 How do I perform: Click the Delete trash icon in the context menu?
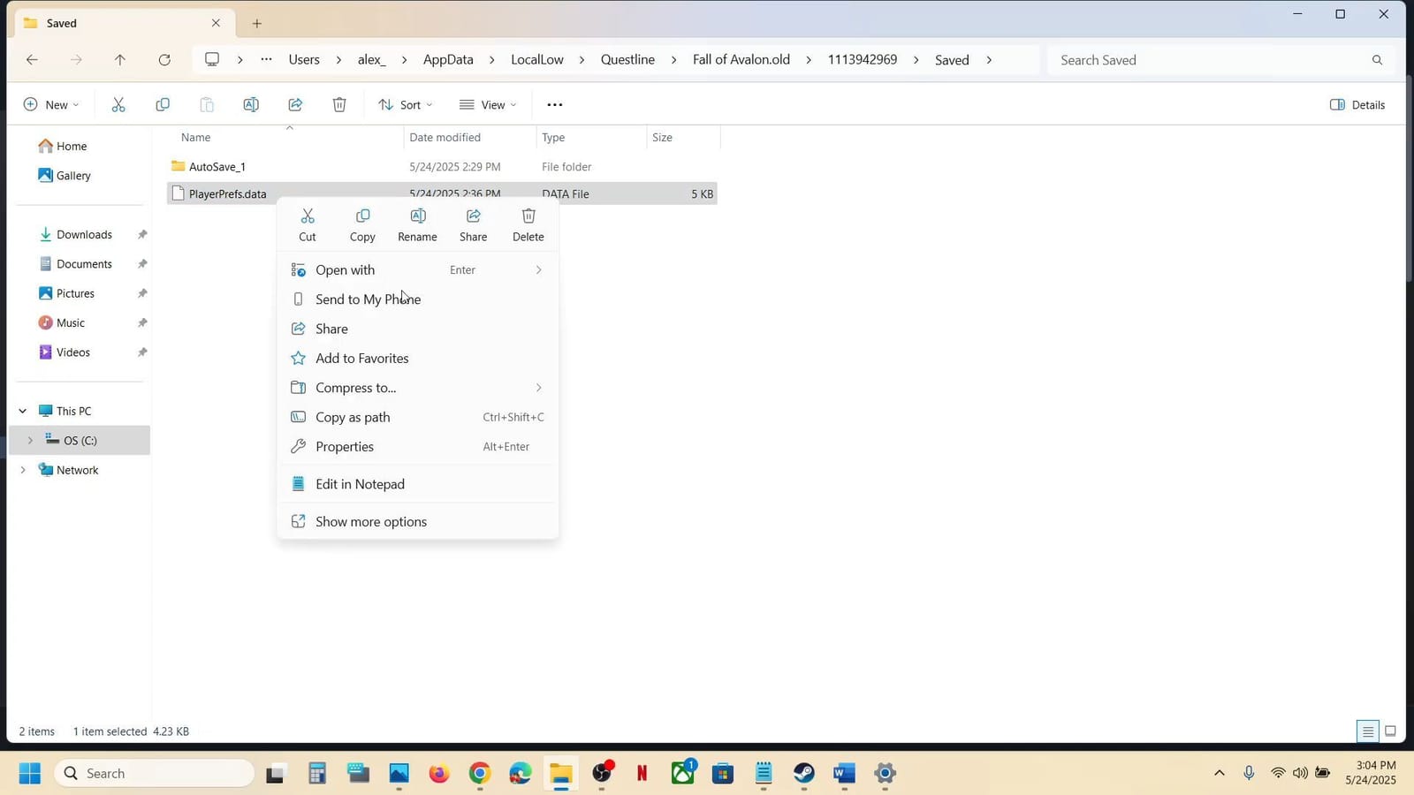(x=528, y=224)
